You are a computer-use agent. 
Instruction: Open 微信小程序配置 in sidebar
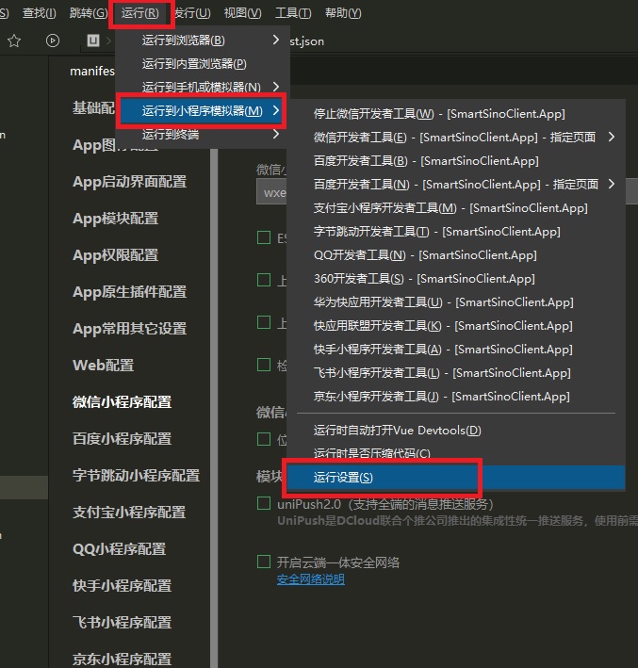tap(122, 402)
